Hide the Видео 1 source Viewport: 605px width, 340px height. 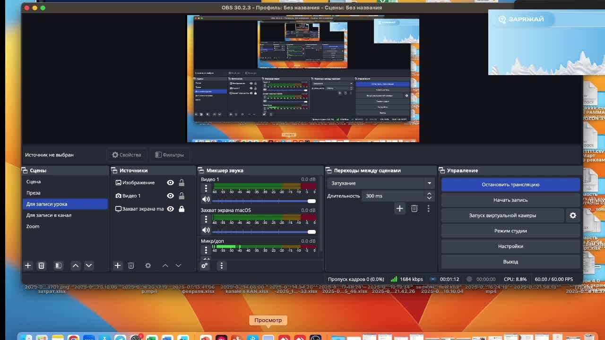(170, 195)
